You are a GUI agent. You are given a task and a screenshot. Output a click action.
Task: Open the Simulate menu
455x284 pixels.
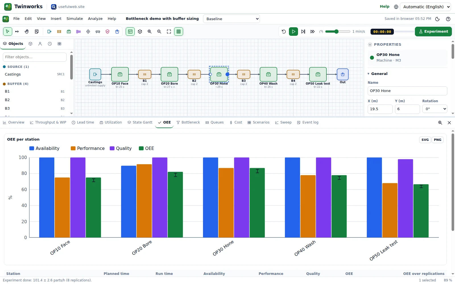(75, 19)
